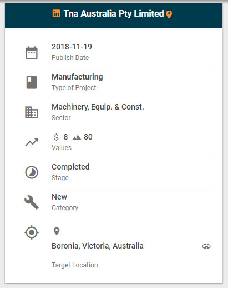Click the orange map pin in header
The image size is (228, 288).
(x=169, y=14)
